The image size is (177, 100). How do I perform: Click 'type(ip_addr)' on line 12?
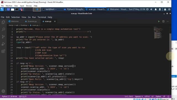24,42
